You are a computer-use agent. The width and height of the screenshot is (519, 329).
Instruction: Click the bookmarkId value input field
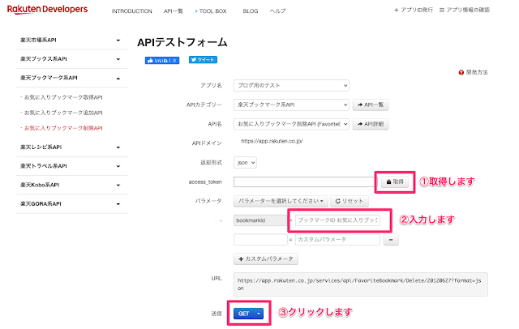(337, 220)
